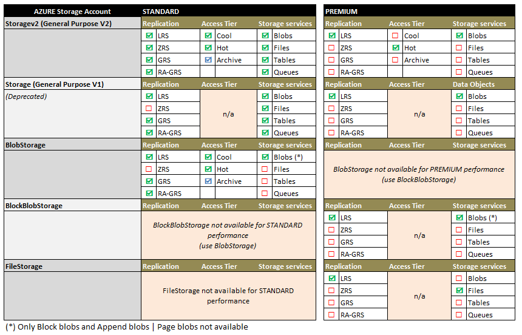Image resolution: width=522 pixels, height=335 pixels.
Task: Click the PREMIUM column header
Action: [342, 12]
